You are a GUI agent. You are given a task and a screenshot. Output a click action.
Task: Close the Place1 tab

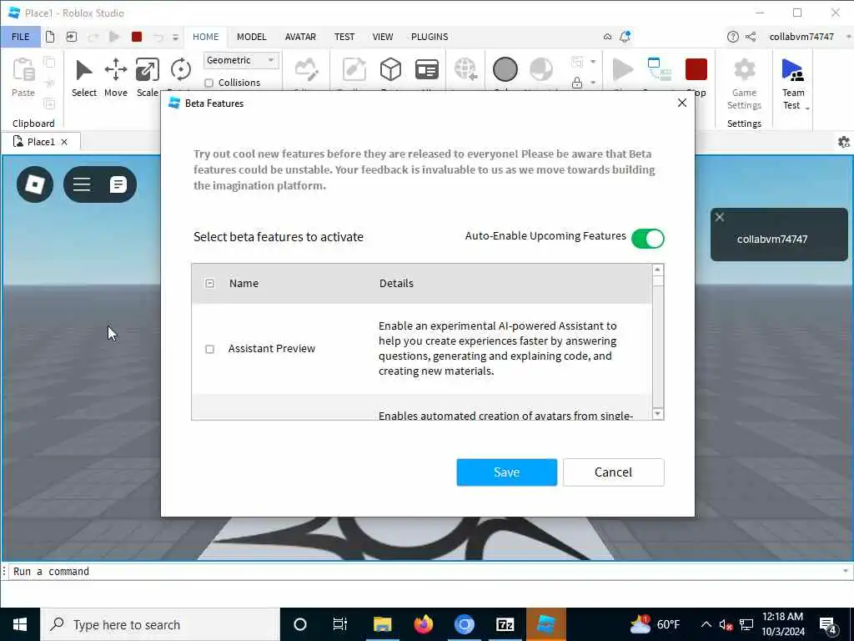coord(64,142)
